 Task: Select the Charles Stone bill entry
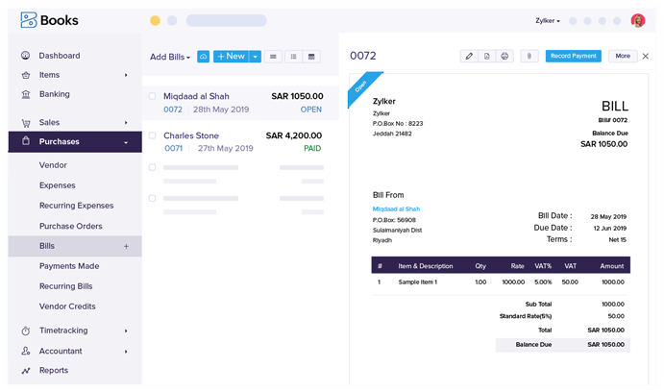pos(240,142)
